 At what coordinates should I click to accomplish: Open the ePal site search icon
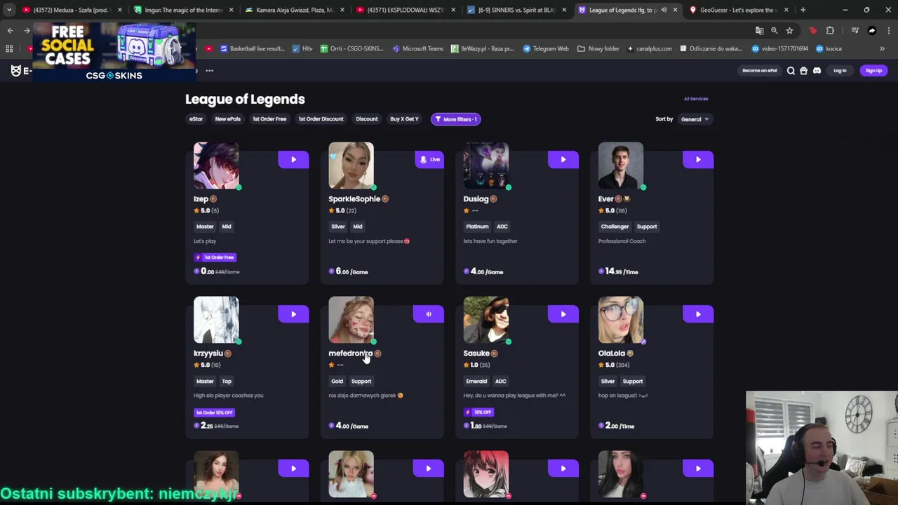point(791,71)
